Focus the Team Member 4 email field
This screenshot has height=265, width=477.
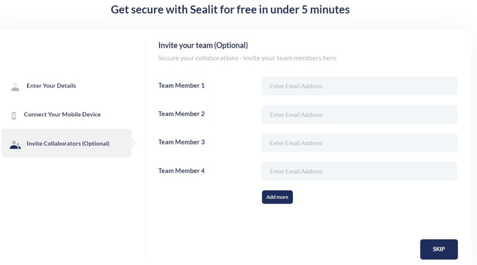click(x=360, y=171)
